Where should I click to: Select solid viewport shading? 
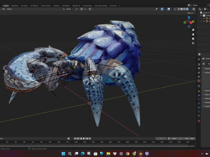[x=182, y=9]
